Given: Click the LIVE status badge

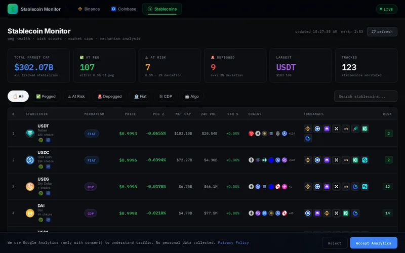Looking at the screenshot, I should tap(386, 9).
